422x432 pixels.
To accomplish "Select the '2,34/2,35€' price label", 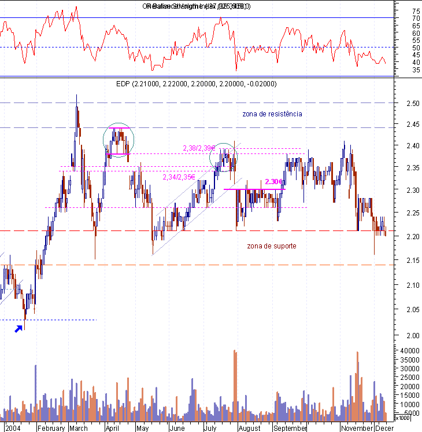I will (x=179, y=177).
